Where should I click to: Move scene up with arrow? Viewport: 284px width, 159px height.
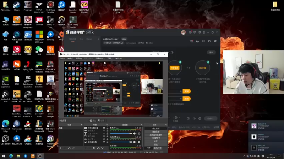click(69, 148)
